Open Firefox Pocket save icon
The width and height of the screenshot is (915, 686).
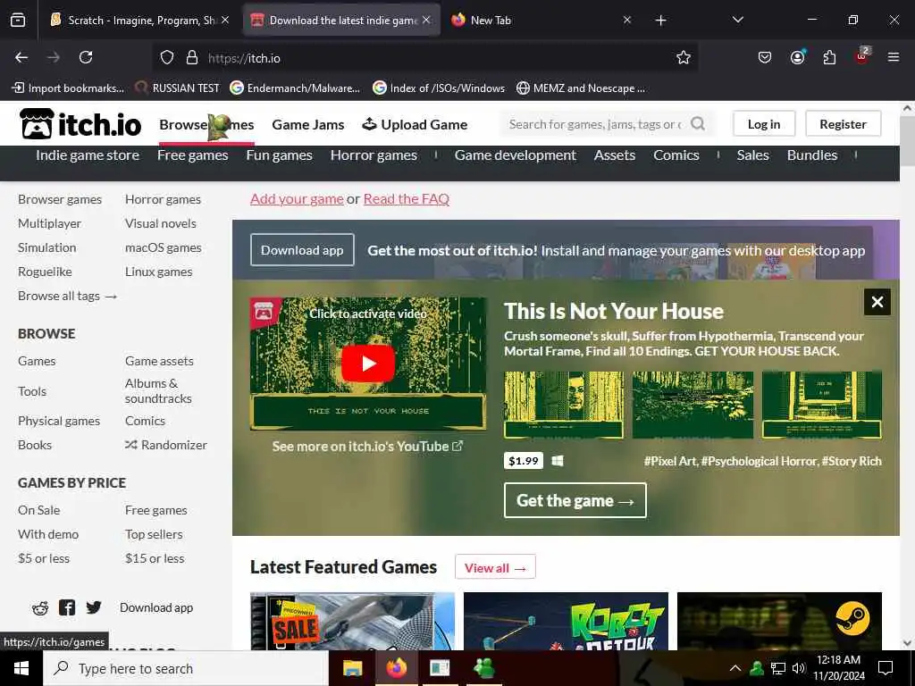click(x=765, y=58)
